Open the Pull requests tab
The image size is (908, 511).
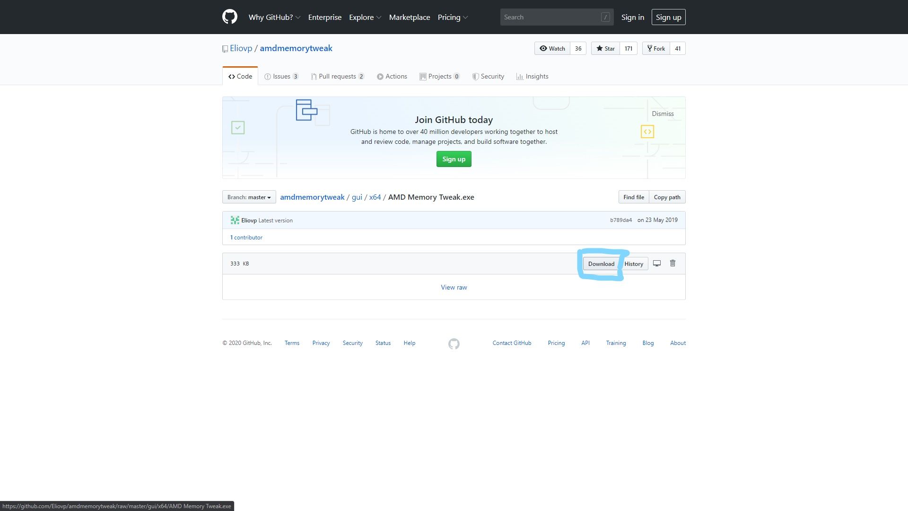click(x=337, y=76)
